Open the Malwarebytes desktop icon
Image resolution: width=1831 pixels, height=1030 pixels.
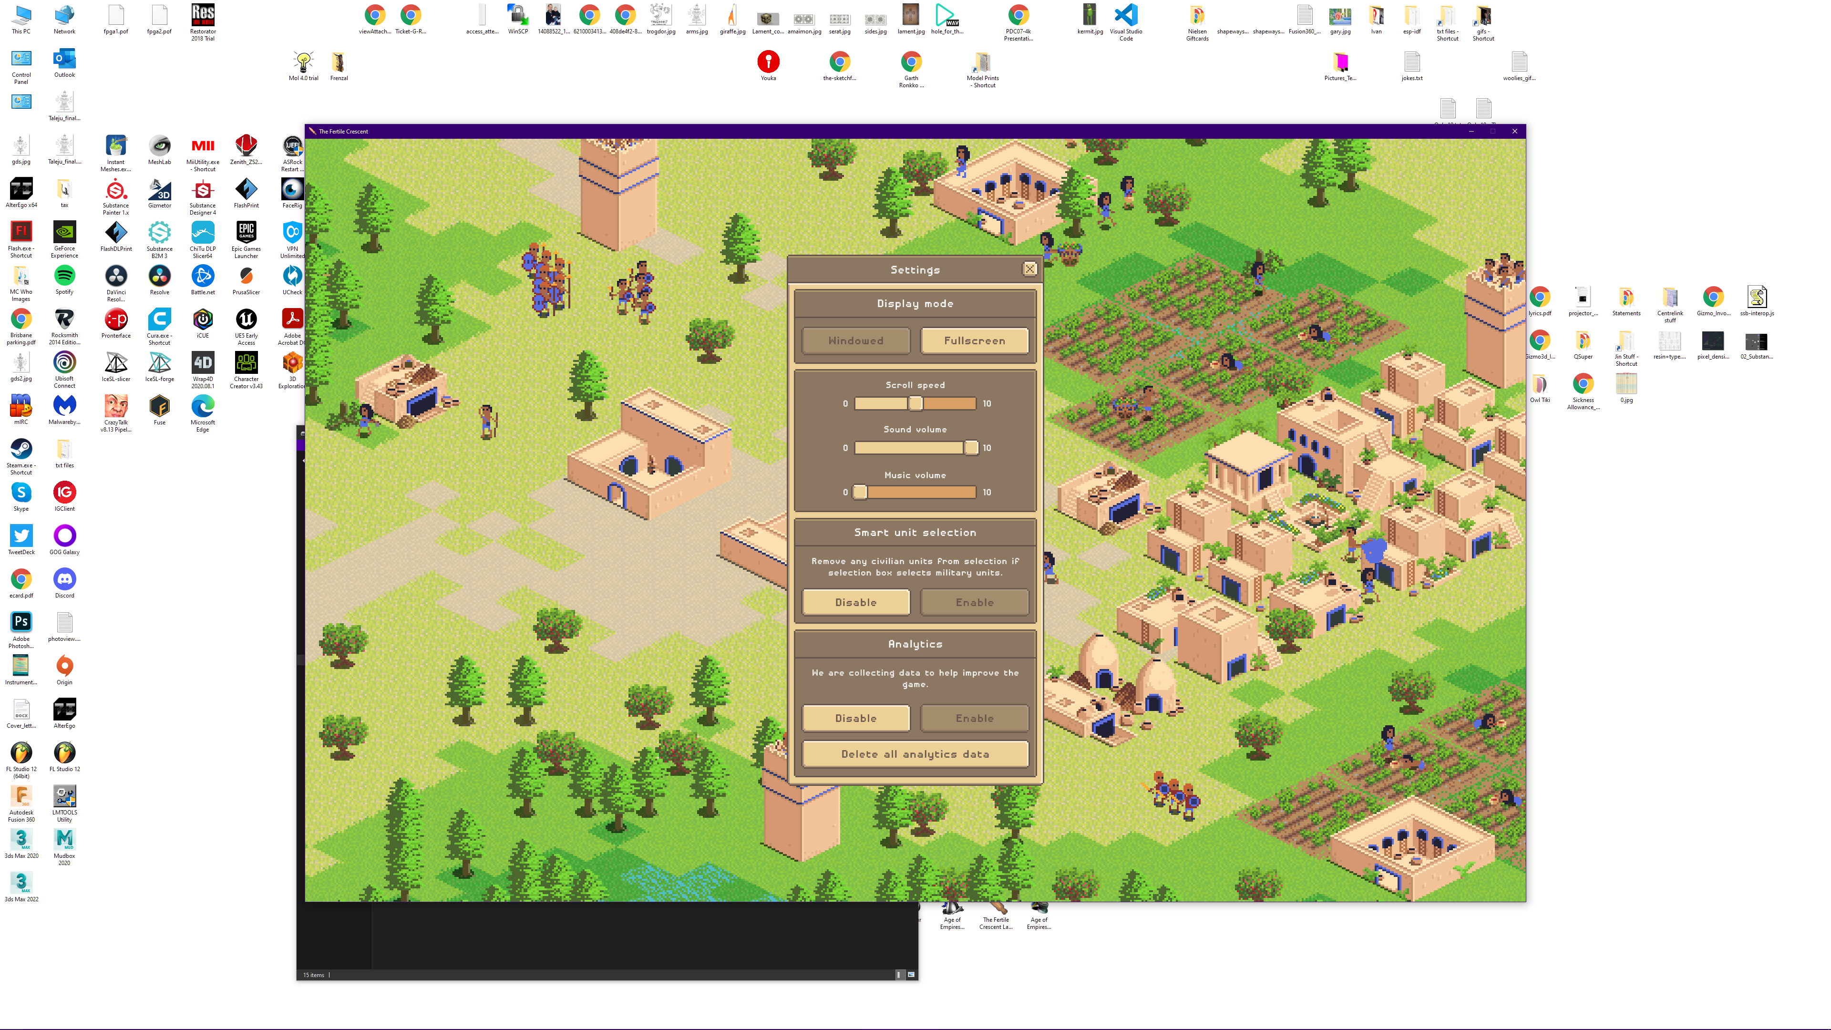coord(65,410)
